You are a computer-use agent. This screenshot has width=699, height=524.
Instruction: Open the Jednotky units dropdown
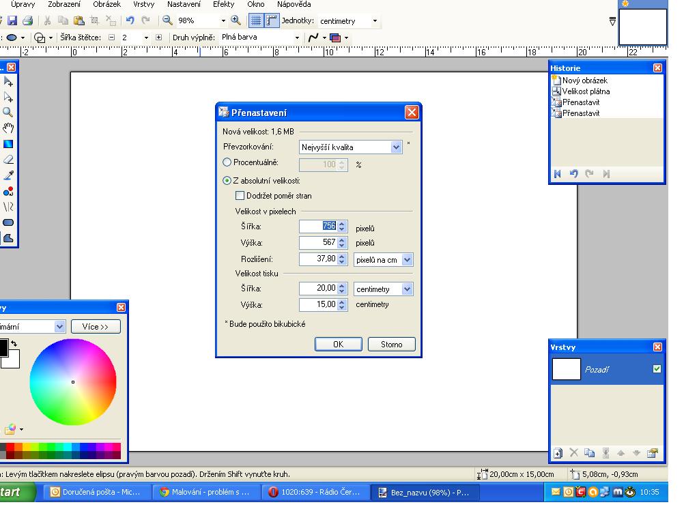(x=375, y=21)
